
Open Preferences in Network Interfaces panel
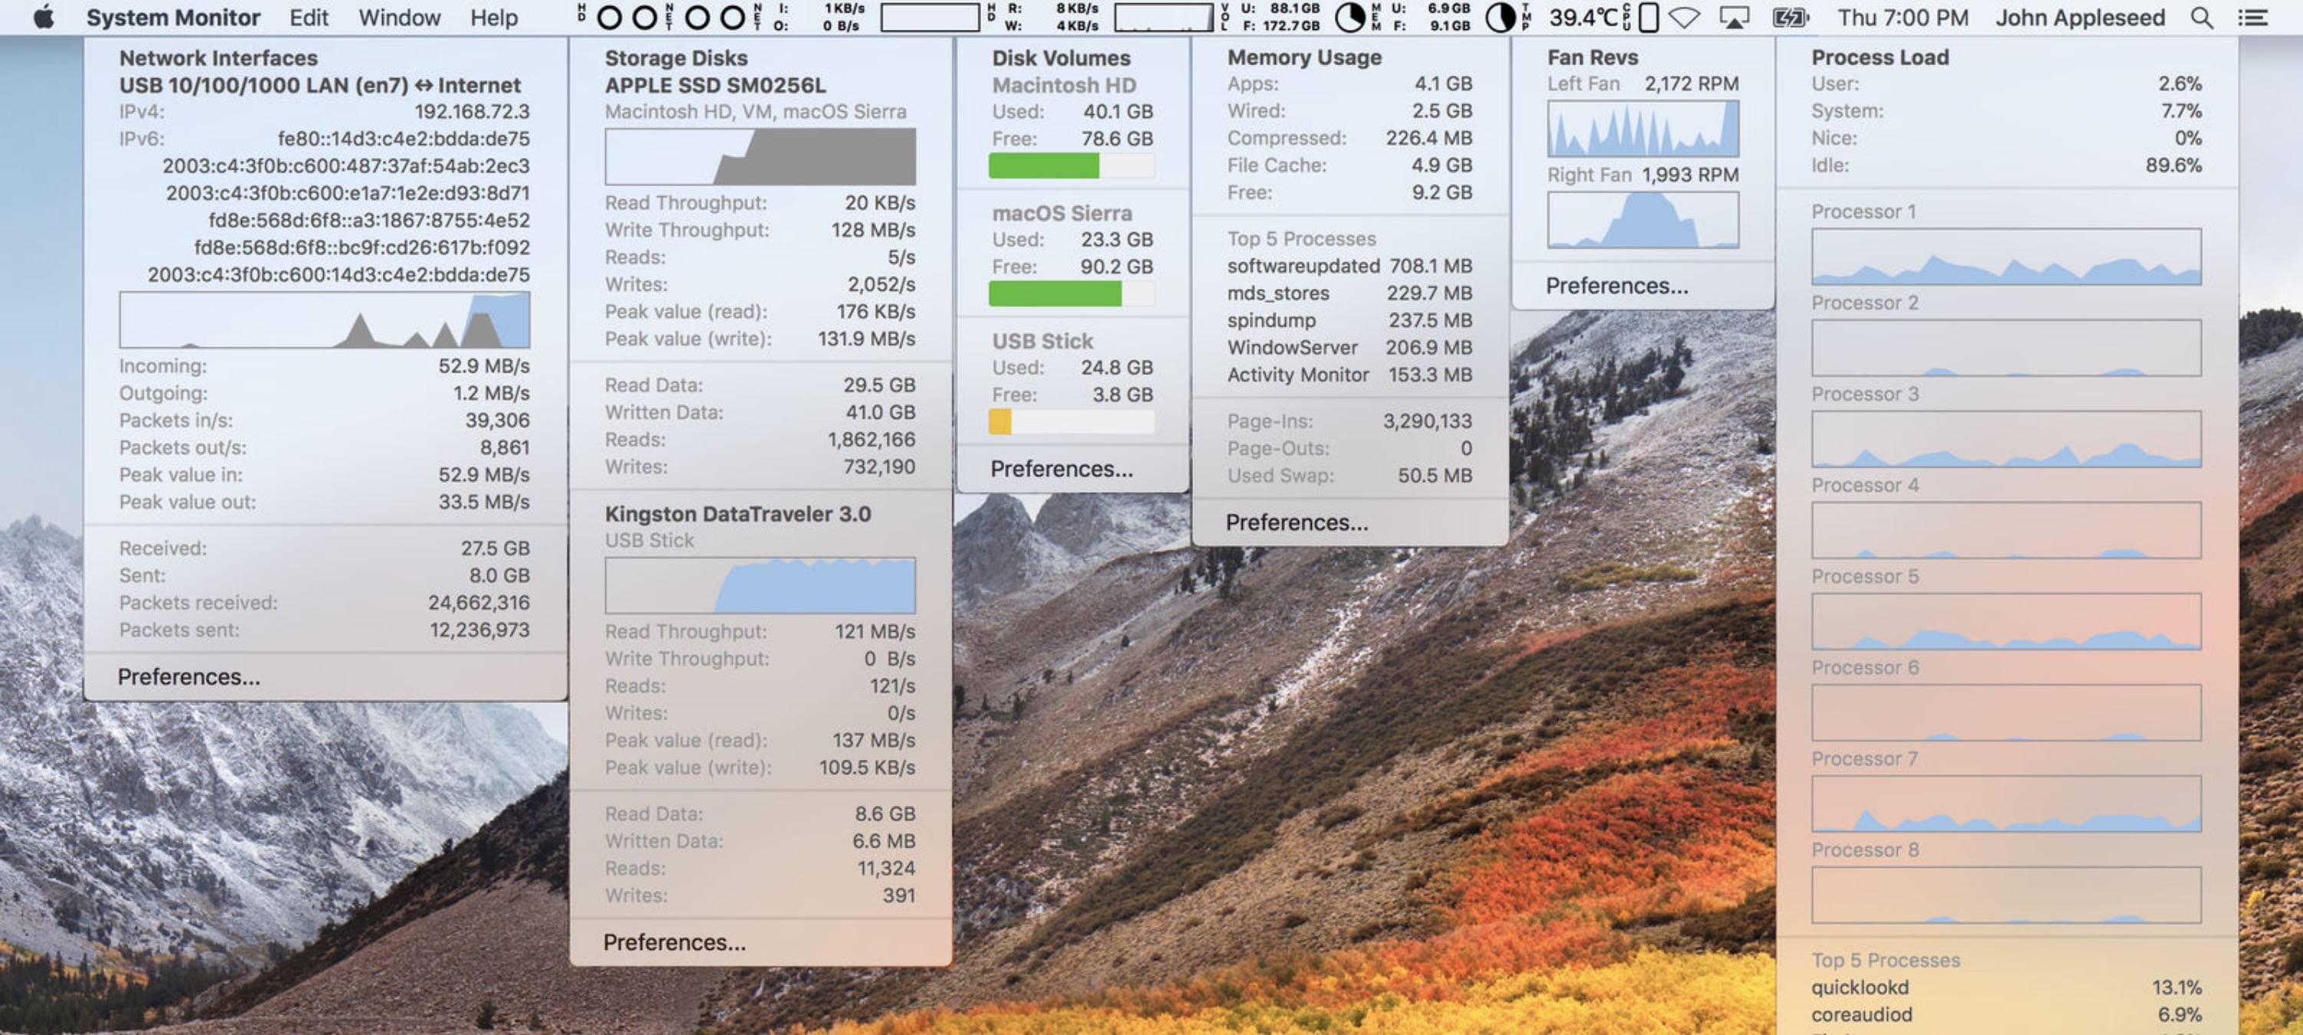click(x=189, y=677)
